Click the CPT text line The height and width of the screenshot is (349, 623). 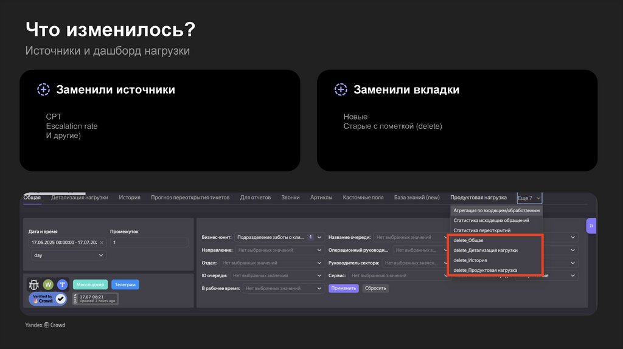(x=54, y=117)
